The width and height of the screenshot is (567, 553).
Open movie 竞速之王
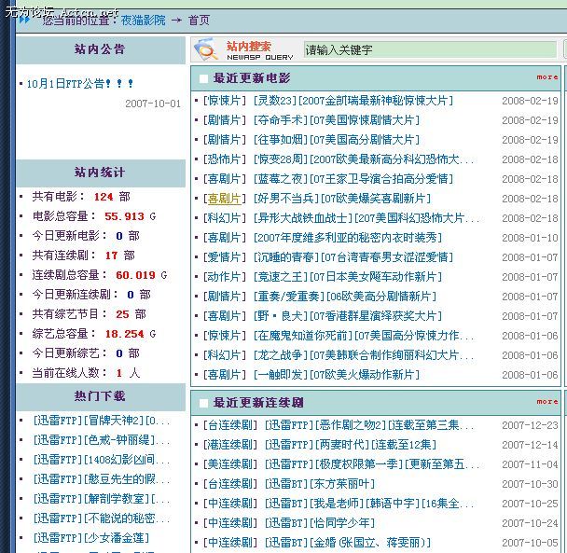pos(348,277)
